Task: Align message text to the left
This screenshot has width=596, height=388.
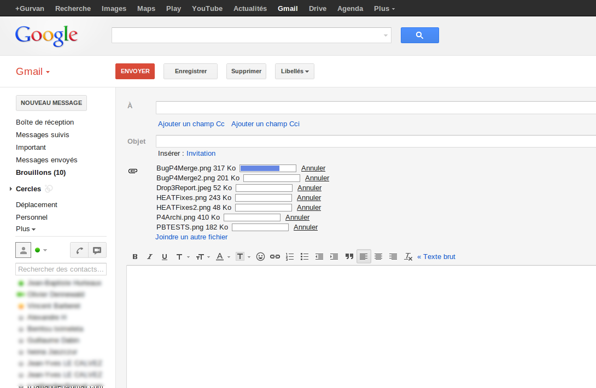Action: 364,257
